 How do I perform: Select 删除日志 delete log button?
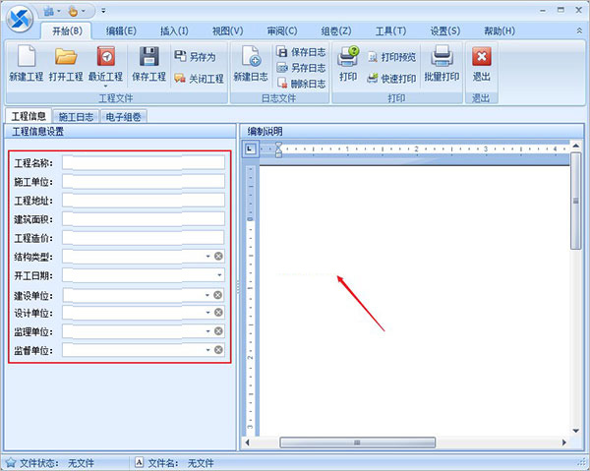[301, 84]
